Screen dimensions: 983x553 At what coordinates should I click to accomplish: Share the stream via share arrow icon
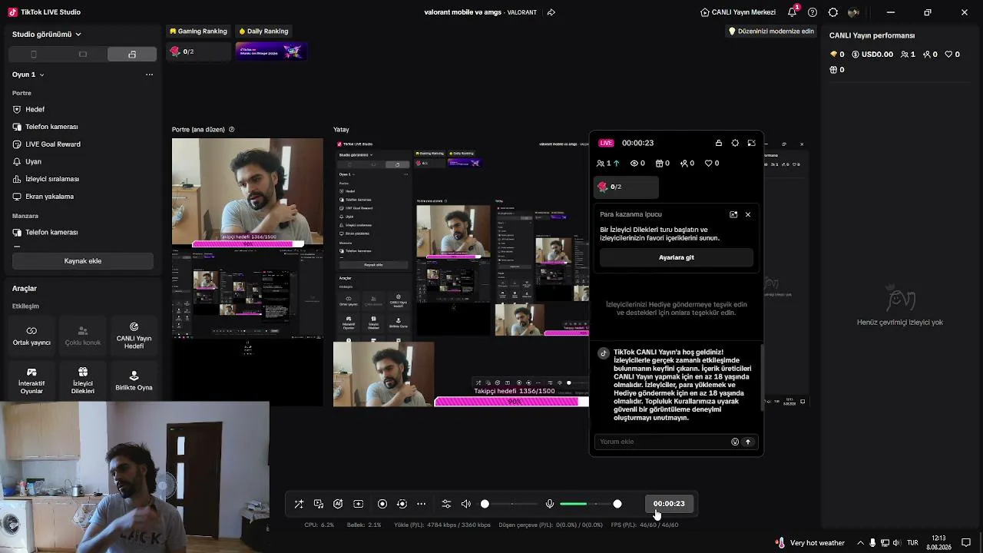tap(551, 12)
